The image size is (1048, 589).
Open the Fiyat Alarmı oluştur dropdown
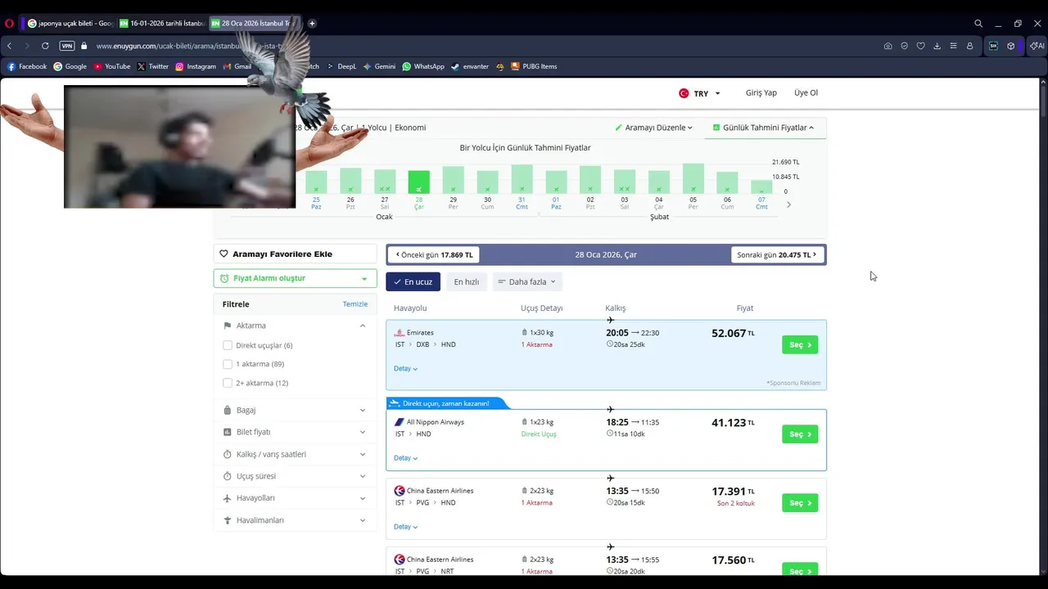296,278
